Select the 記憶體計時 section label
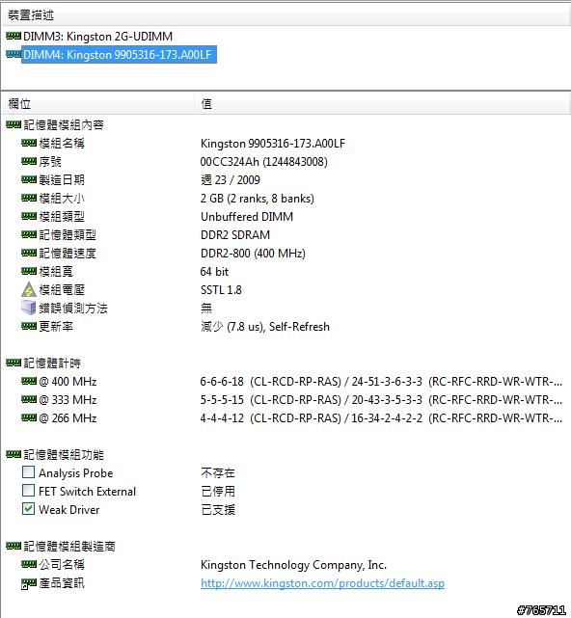The width and height of the screenshot is (571, 618). pos(52,363)
